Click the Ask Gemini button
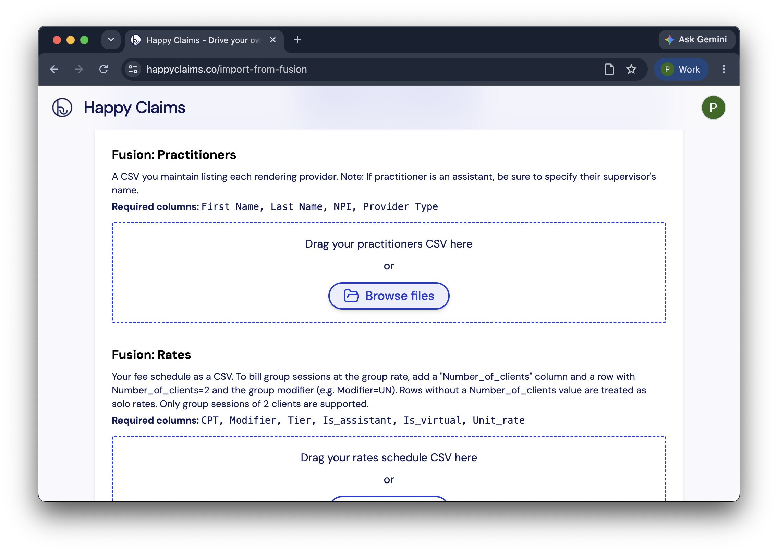The image size is (778, 552). coord(696,40)
